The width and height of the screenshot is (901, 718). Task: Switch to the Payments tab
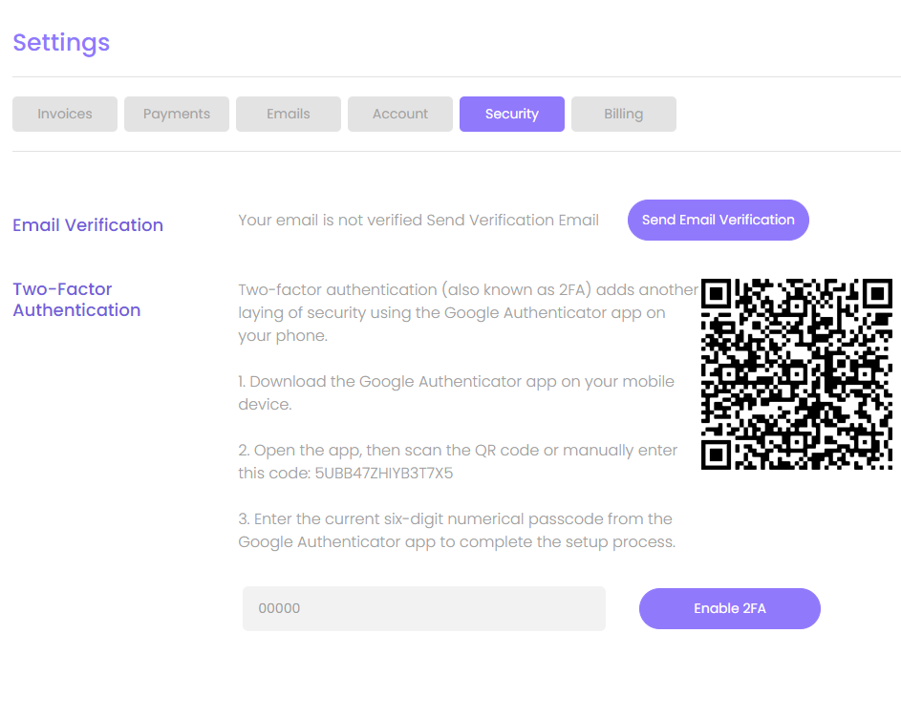(x=177, y=114)
